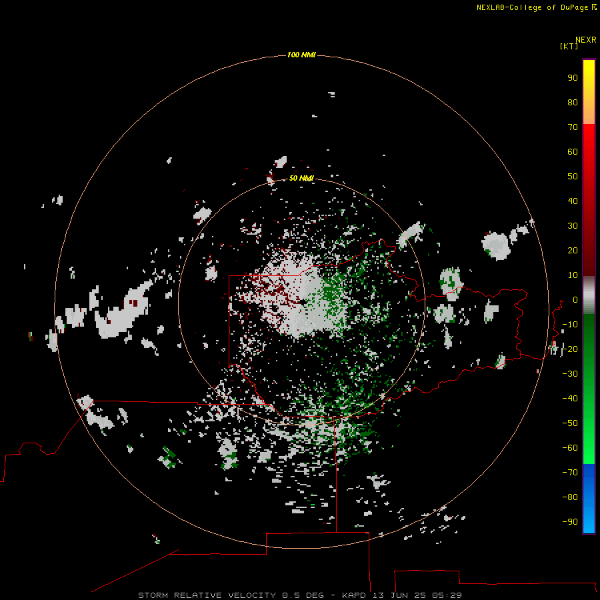Click the -20 value on the velocity scale
Image resolution: width=600 pixels, height=600 pixels.
click(570, 349)
